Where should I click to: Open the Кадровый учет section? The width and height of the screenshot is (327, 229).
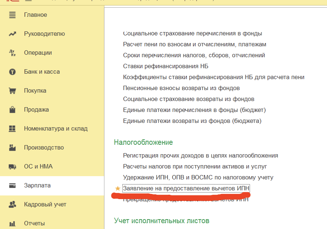pos(45,205)
